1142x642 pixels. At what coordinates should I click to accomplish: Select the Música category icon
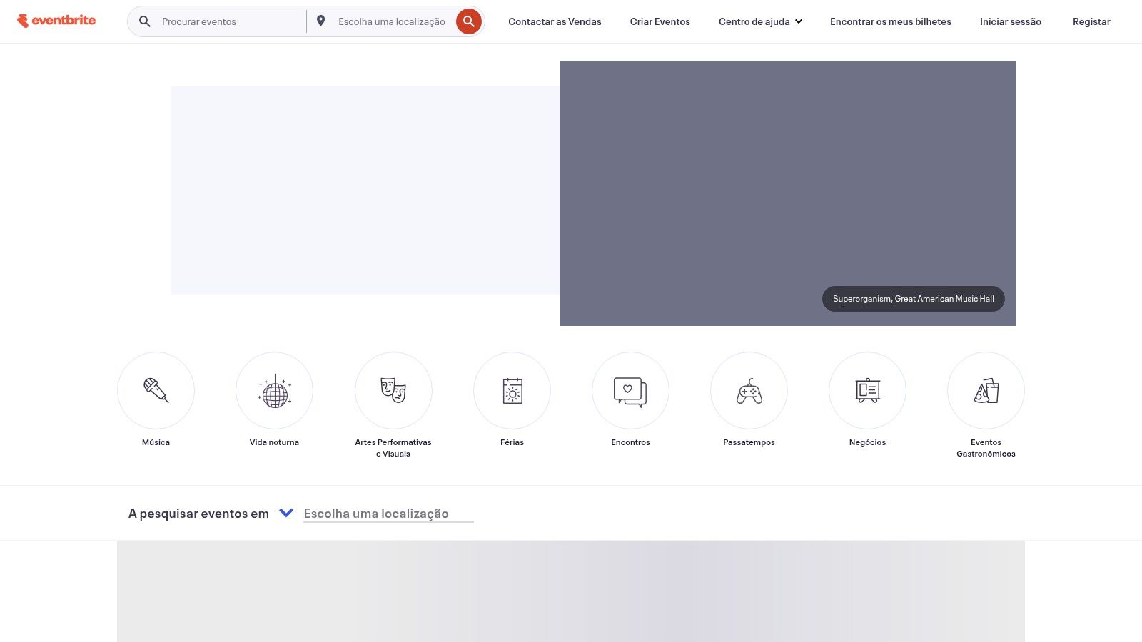click(x=156, y=390)
